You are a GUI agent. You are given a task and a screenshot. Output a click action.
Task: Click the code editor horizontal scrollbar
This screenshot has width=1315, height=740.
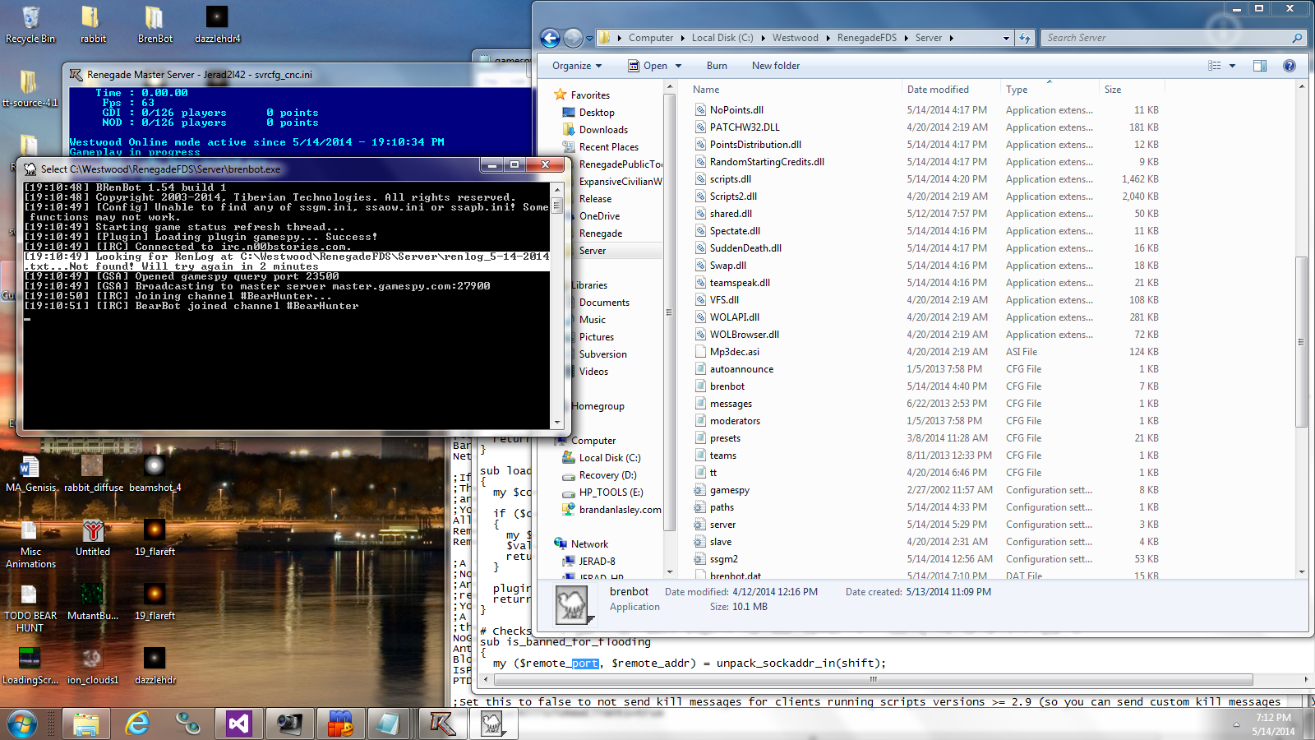tap(873, 680)
